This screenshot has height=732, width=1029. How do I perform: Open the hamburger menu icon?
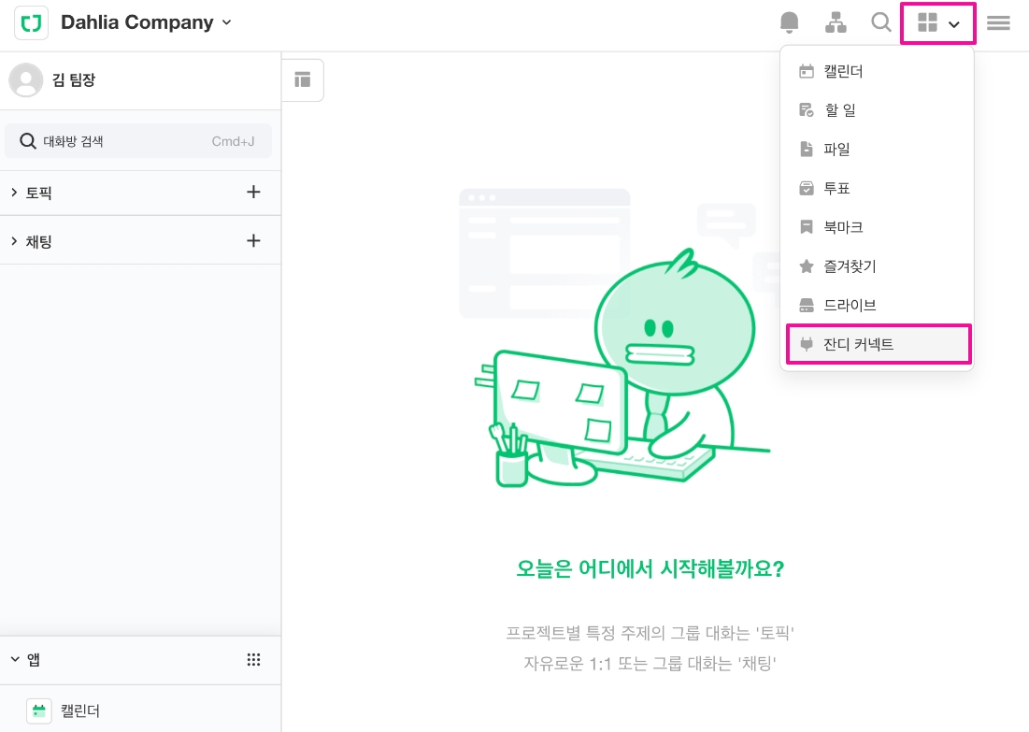[998, 23]
